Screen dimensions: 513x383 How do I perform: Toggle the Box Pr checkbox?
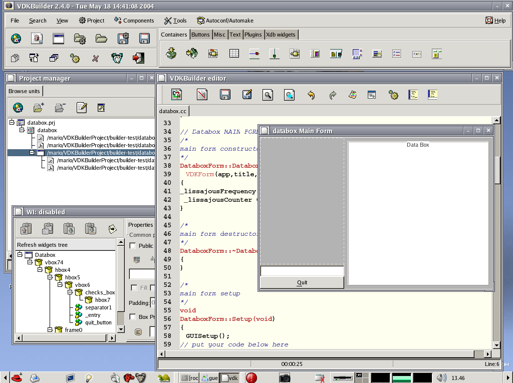click(x=133, y=317)
